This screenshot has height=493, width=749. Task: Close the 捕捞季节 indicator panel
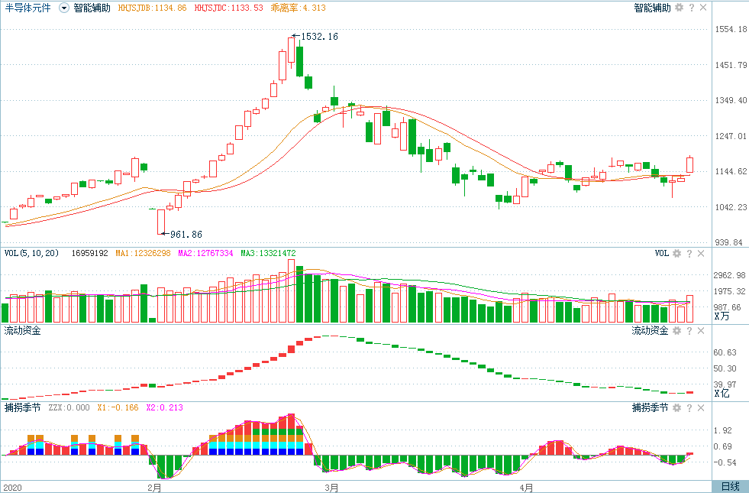pyautogui.click(x=701, y=407)
